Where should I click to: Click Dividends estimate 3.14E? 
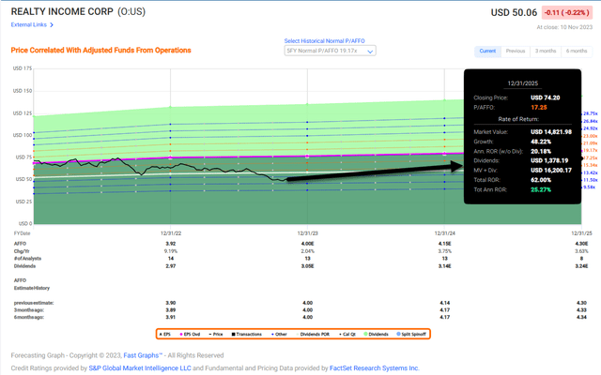[444, 266]
